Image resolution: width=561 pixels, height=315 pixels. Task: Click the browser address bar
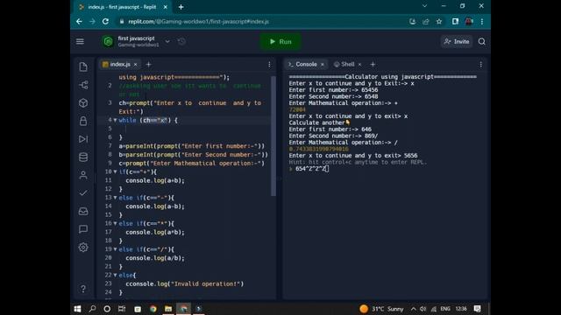click(x=261, y=21)
